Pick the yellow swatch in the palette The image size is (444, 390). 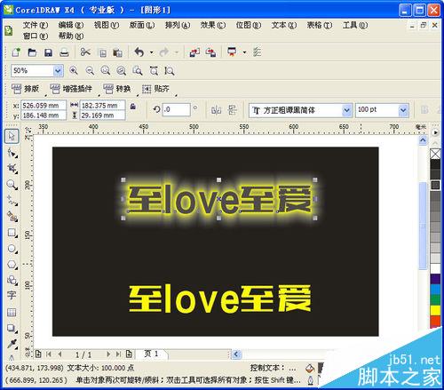tap(435, 310)
